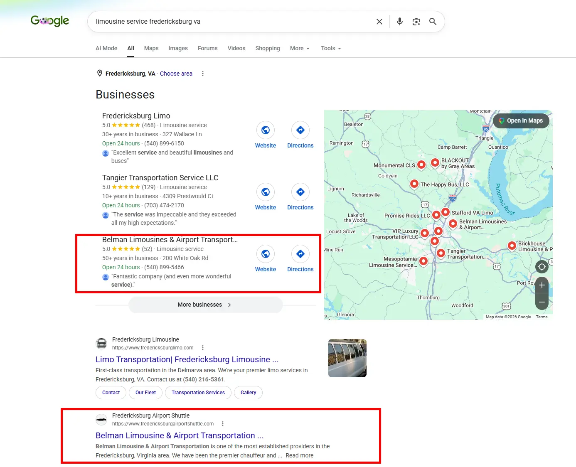Click the Fredericksburg Airport Shuttle site favicon
Screen dimensions: 576x467
point(101,420)
